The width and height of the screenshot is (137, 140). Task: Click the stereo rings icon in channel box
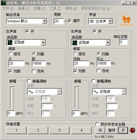tap(92, 21)
